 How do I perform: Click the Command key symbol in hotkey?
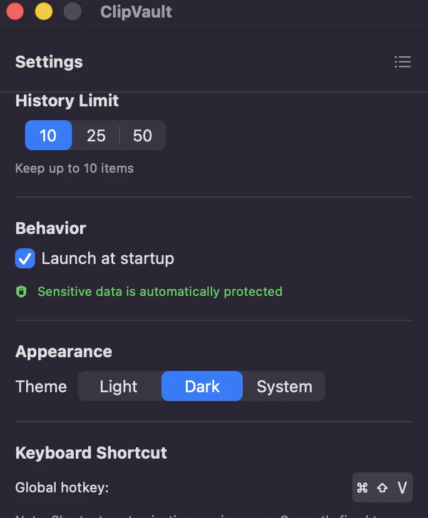tap(362, 487)
